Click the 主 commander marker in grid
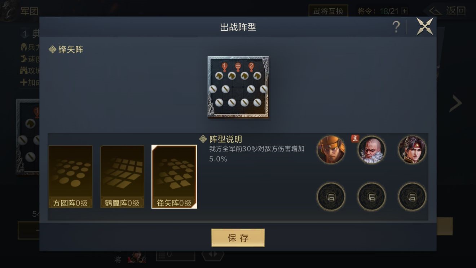The image size is (476, 268). click(238, 67)
